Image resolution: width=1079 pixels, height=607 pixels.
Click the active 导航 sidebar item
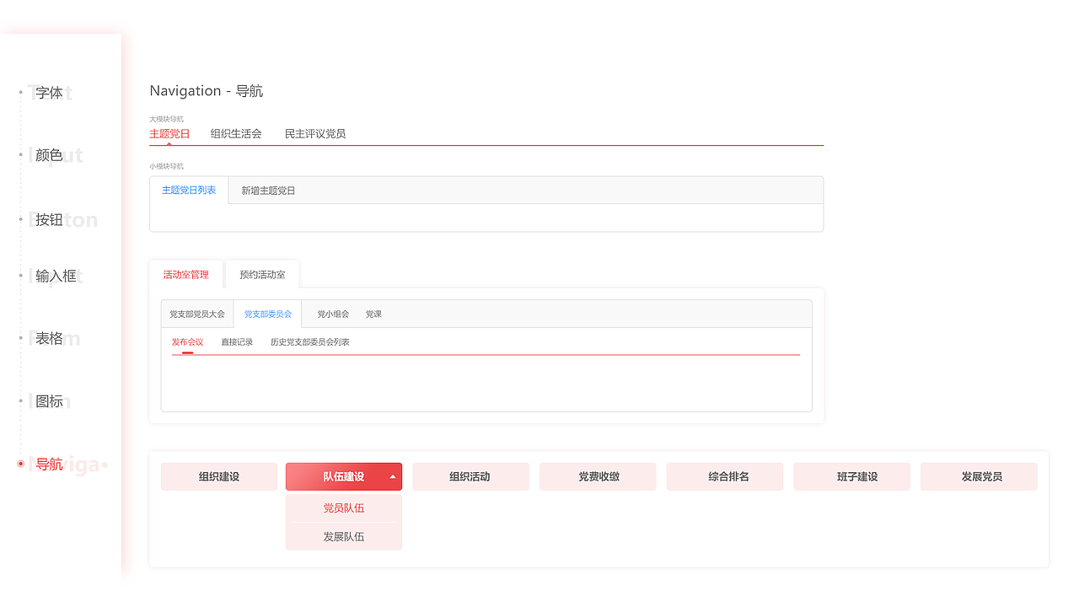click(49, 464)
